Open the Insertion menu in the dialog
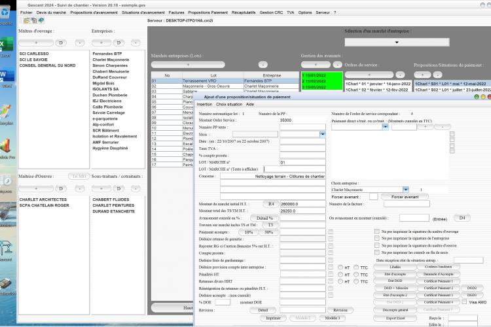 (x=204, y=104)
